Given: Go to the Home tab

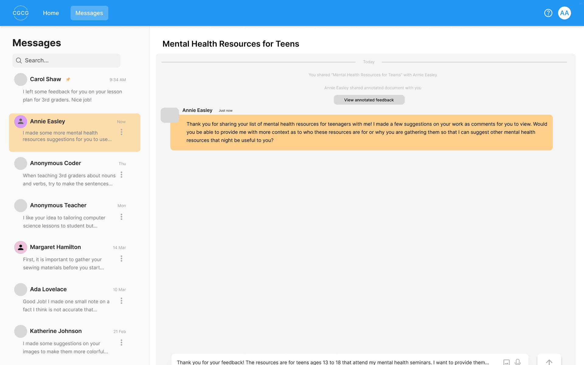Looking at the screenshot, I should 51,13.
